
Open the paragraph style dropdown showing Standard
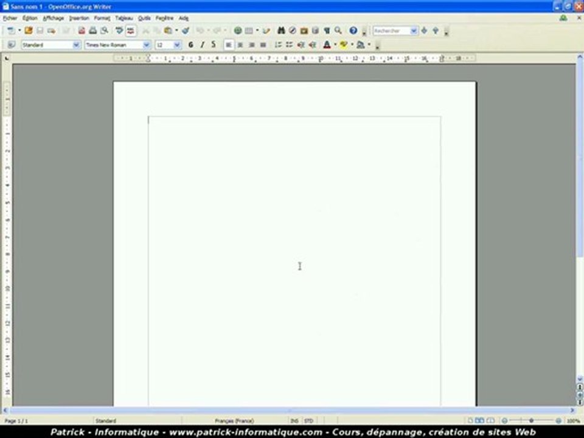(x=77, y=45)
